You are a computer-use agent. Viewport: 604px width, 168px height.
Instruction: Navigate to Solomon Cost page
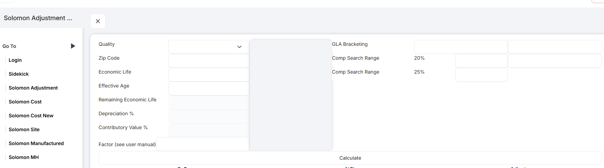coord(25,102)
